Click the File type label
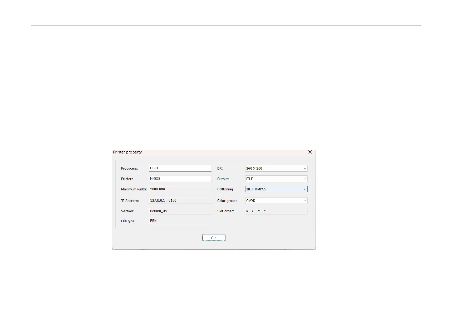Screen dimensions: 462x327 [x=128, y=221]
